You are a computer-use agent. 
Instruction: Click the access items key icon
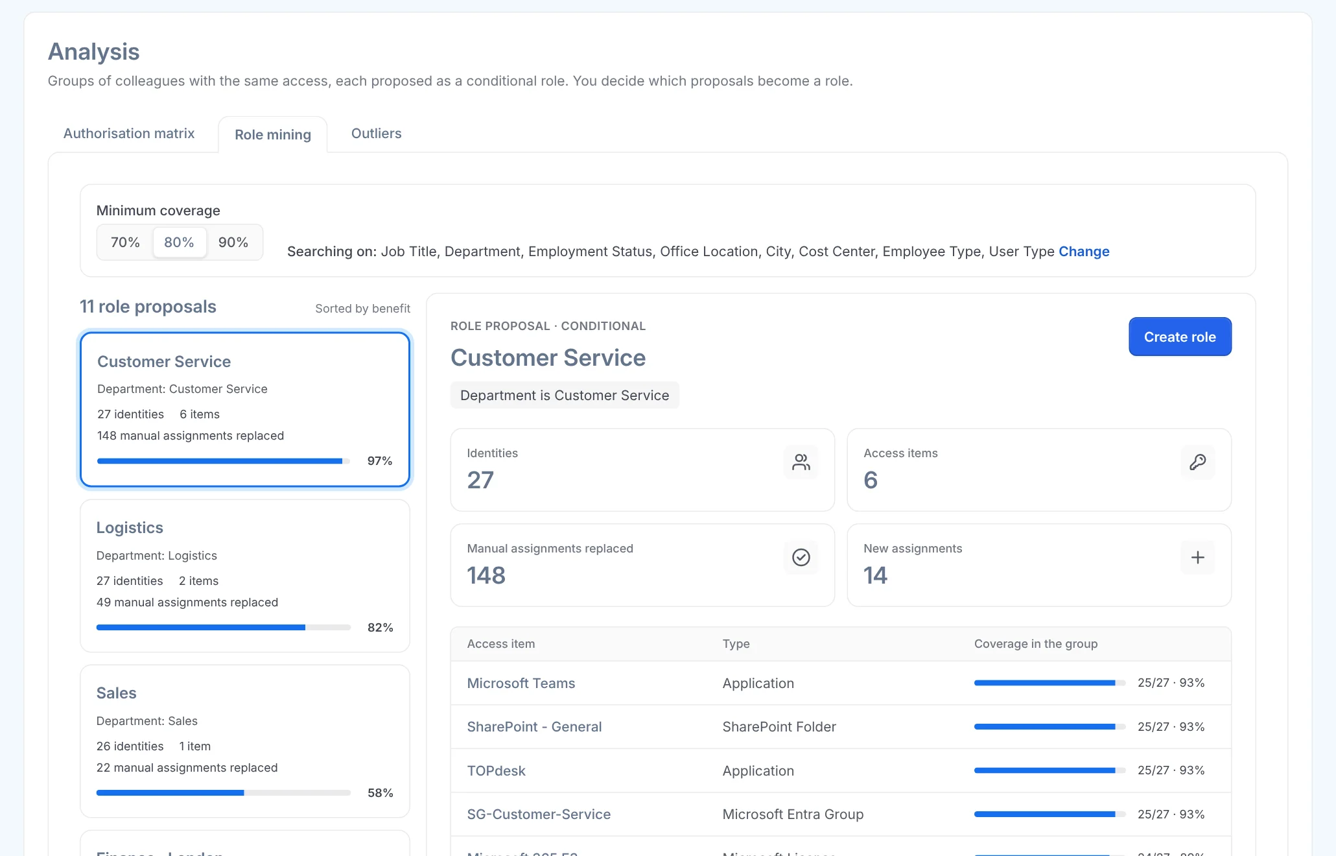point(1198,462)
